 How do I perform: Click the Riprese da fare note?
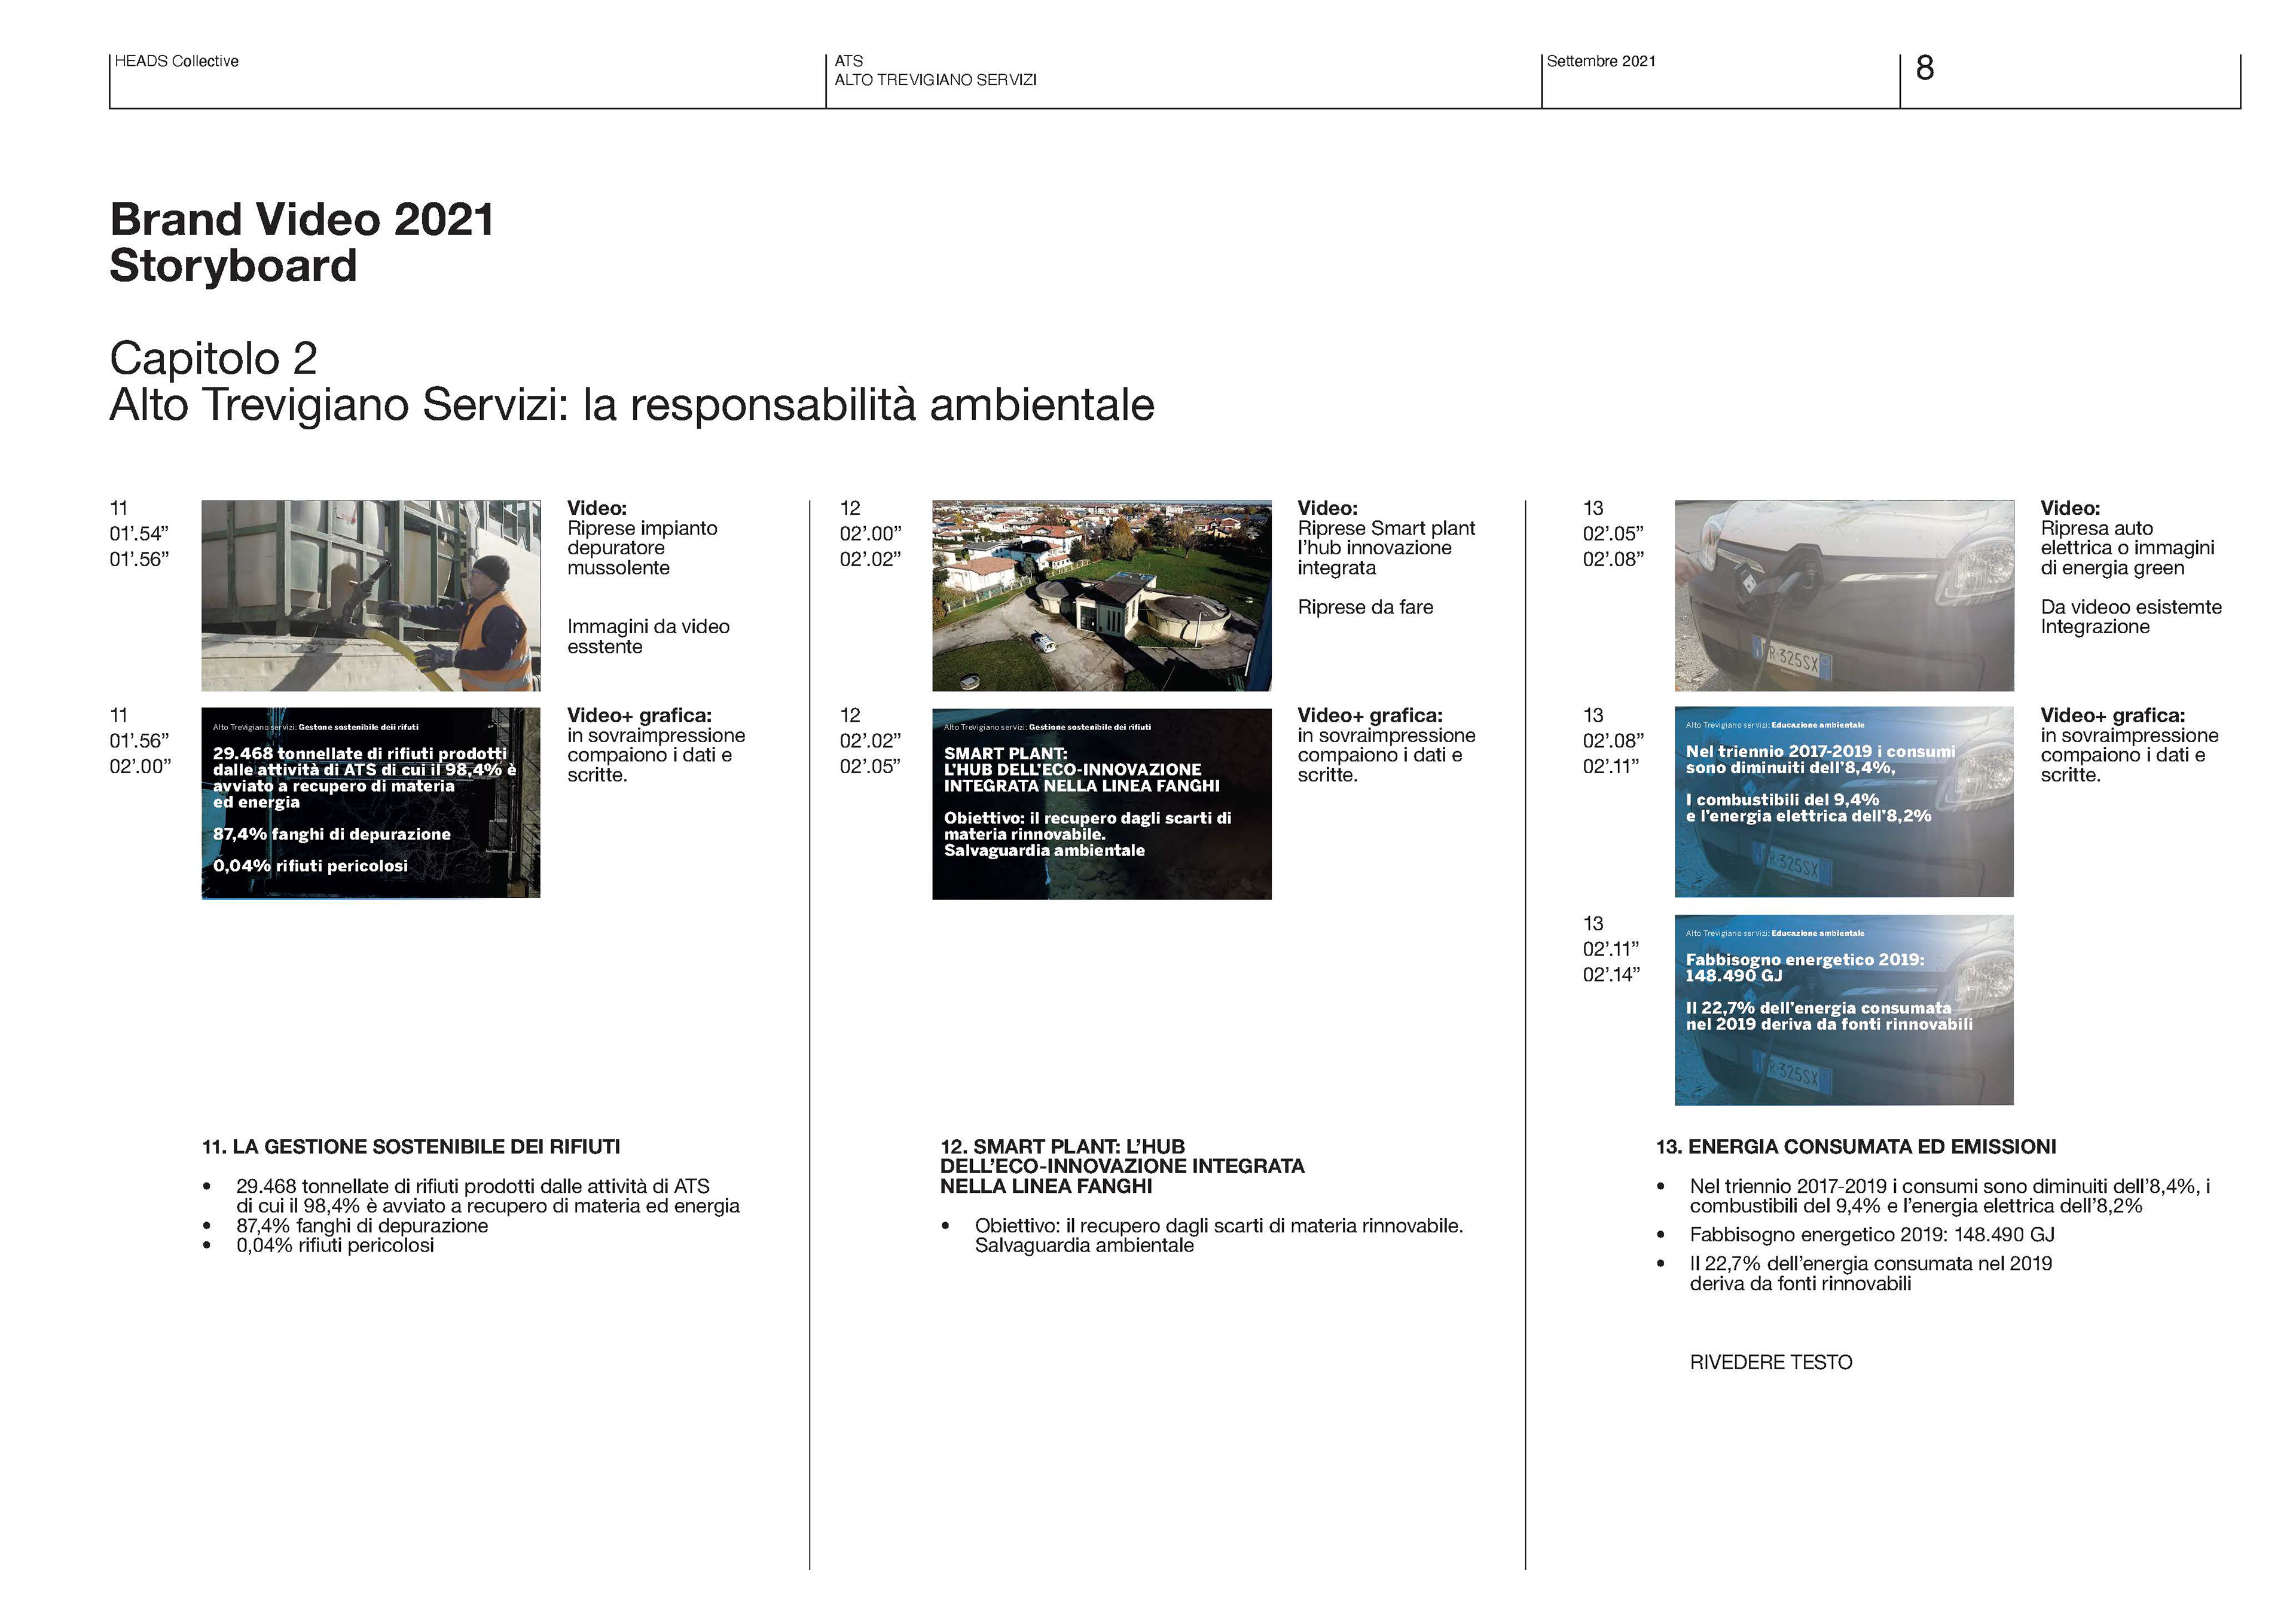click(1364, 607)
